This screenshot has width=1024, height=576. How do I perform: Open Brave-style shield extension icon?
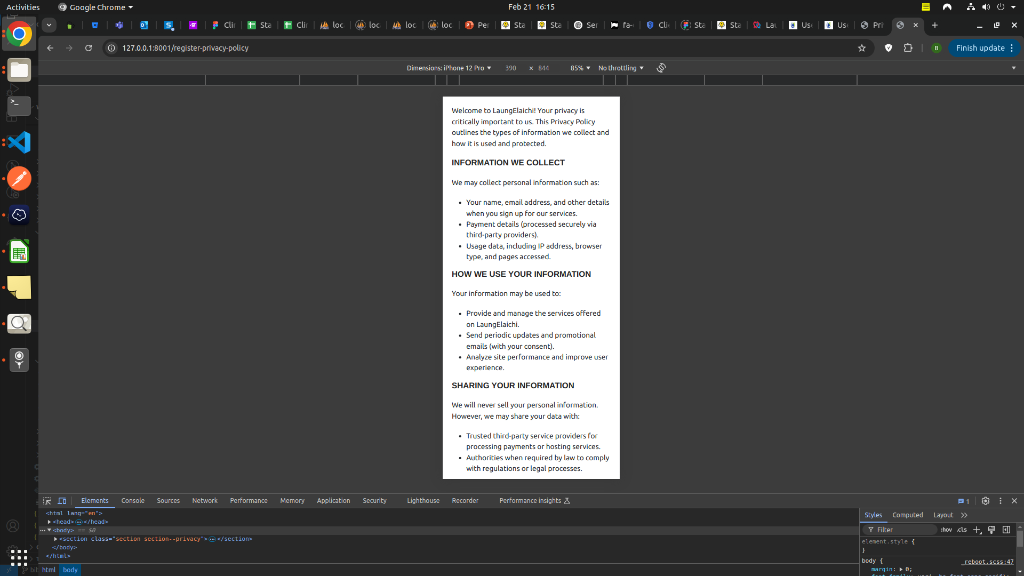click(x=889, y=48)
